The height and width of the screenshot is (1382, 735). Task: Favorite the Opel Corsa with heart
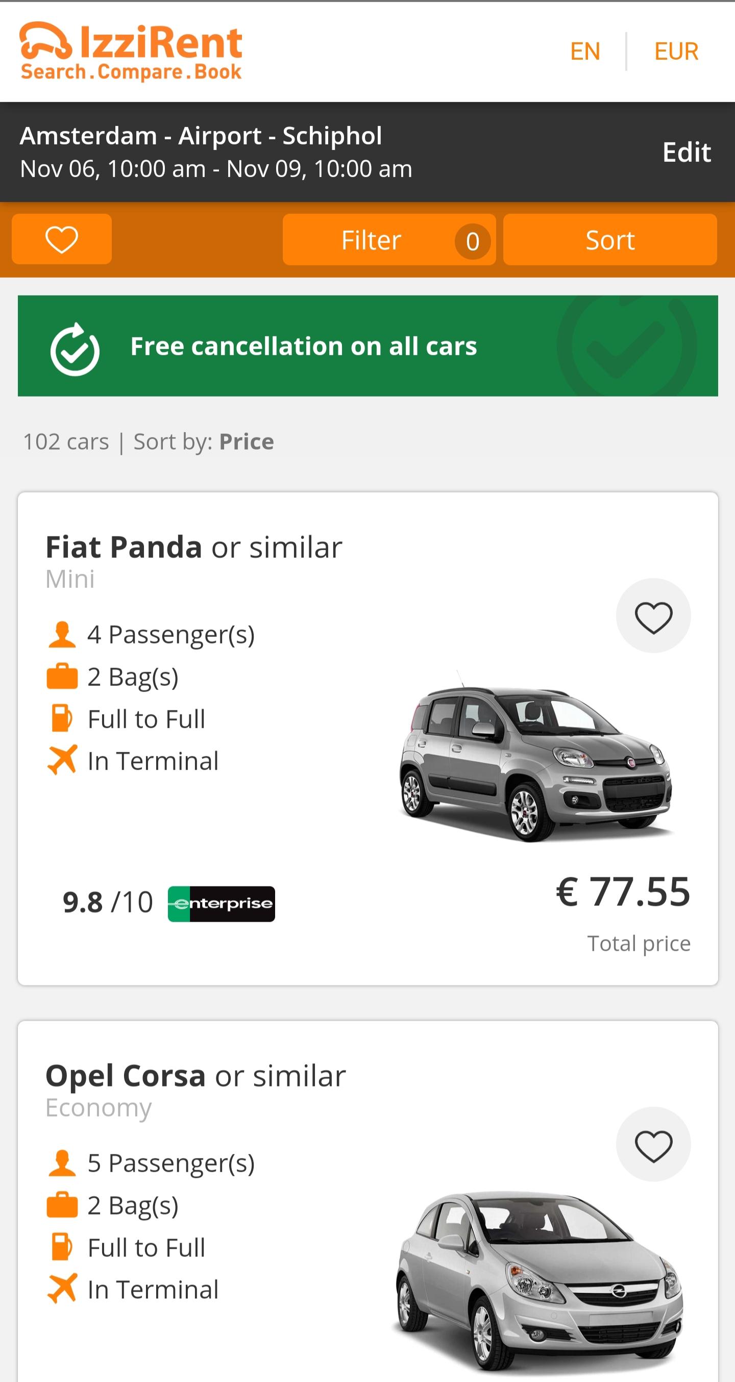tap(653, 1144)
